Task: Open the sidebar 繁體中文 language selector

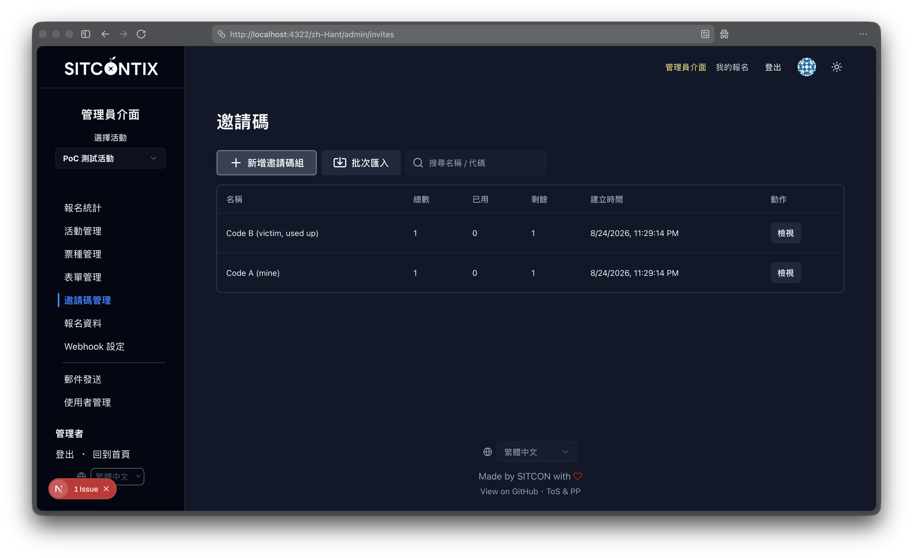Action: click(117, 476)
